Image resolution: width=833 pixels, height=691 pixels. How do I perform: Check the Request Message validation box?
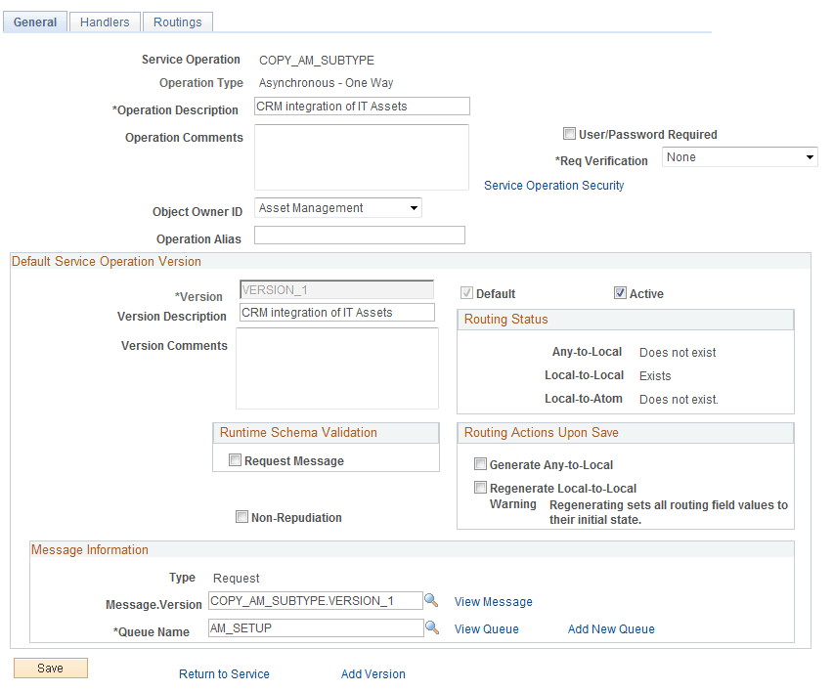coord(234,460)
